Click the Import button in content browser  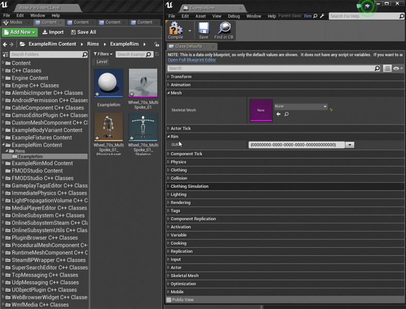(x=53, y=32)
